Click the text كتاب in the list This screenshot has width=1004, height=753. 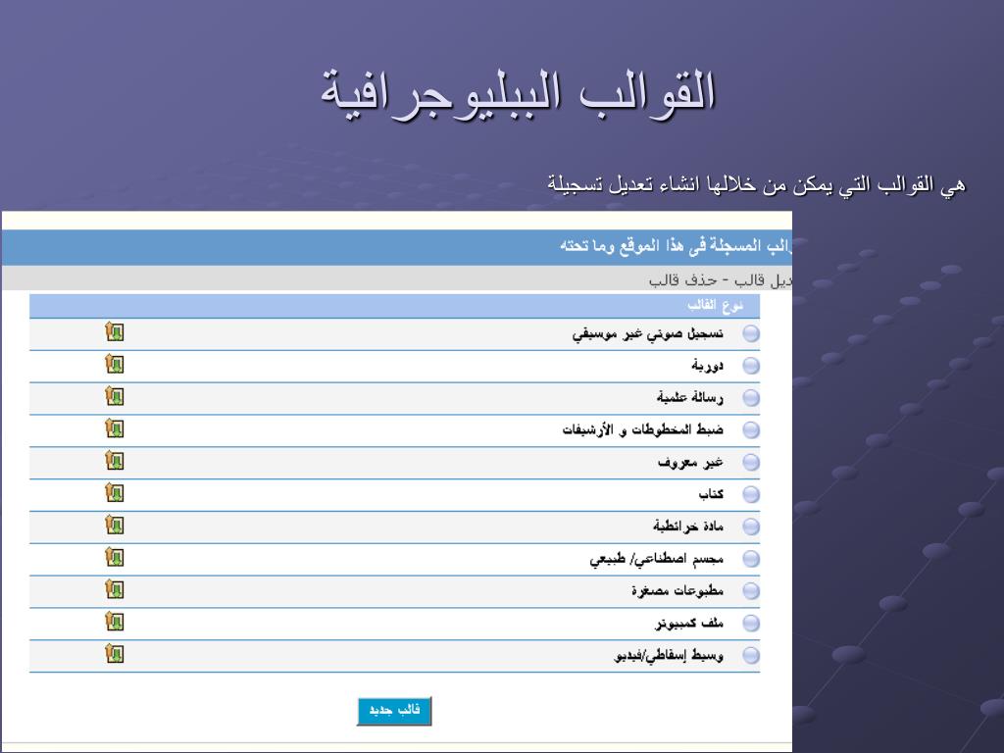(711, 494)
